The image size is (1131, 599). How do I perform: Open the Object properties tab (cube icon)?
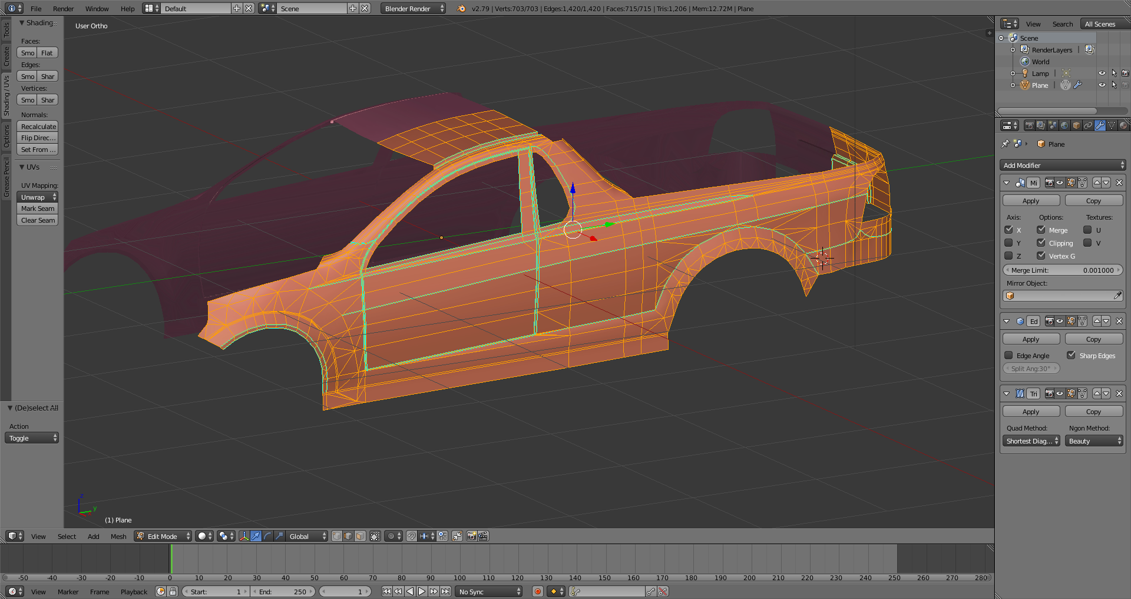pos(1076,125)
